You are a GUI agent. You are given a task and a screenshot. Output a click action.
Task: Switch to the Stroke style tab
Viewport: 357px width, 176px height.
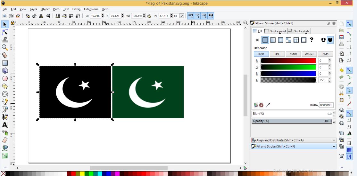(299, 31)
